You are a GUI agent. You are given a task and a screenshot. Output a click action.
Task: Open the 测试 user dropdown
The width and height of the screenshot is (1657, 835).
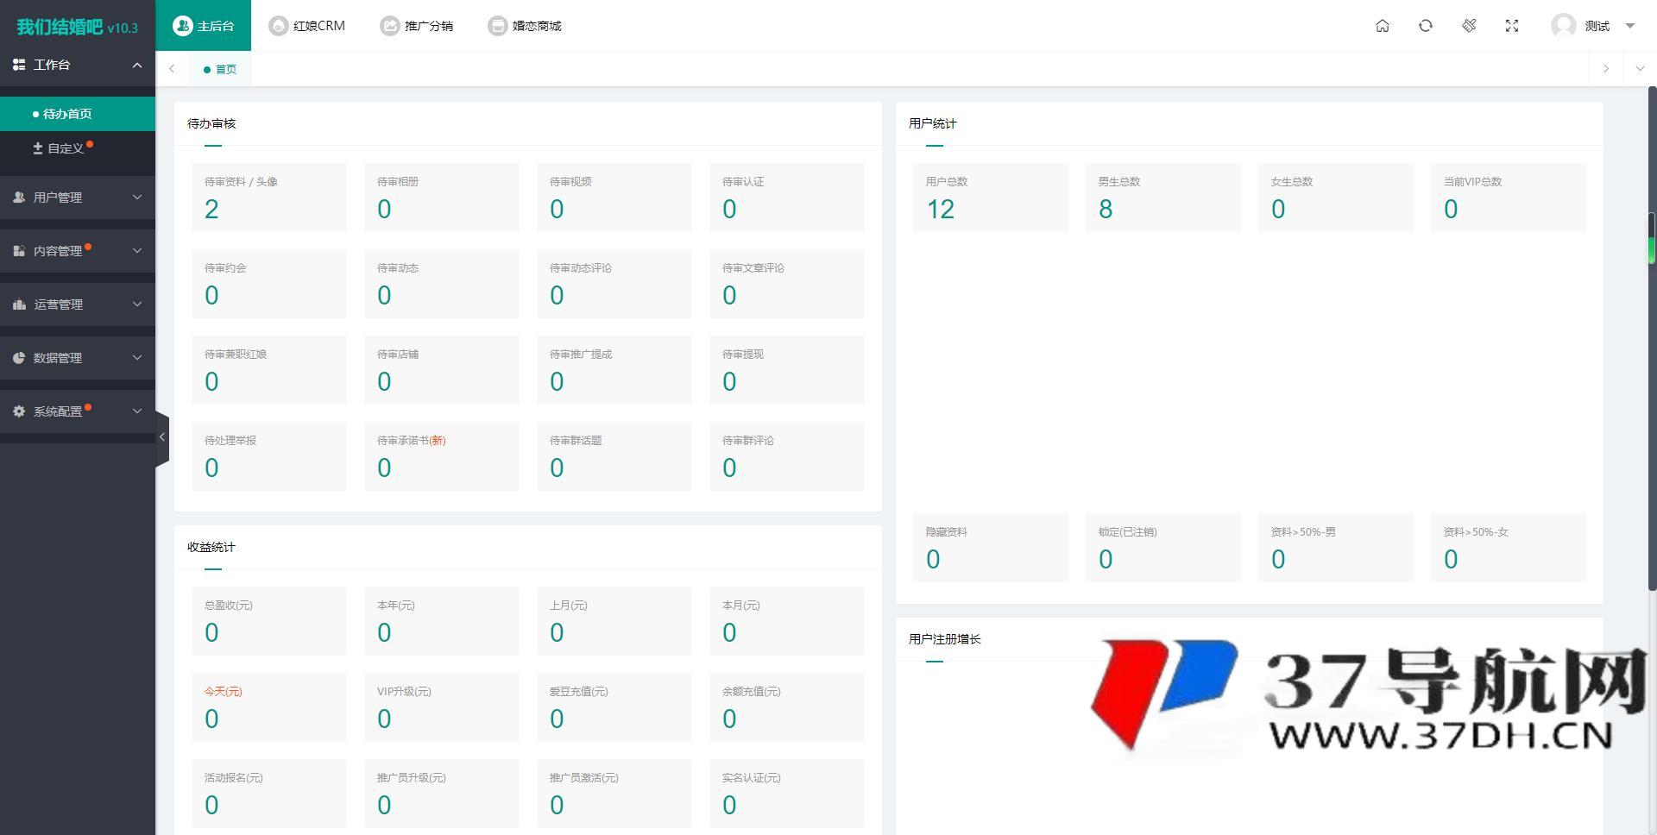tap(1629, 26)
